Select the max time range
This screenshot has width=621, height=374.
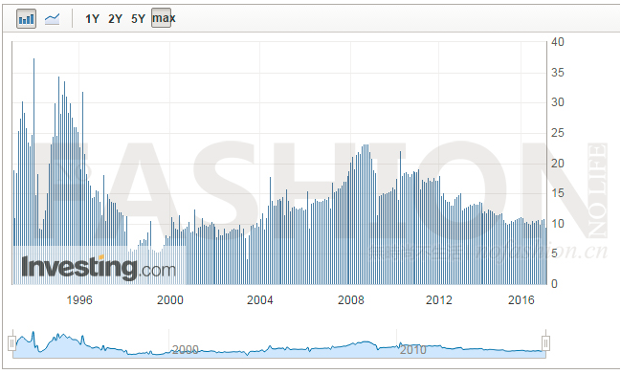[x=162, y=18]
